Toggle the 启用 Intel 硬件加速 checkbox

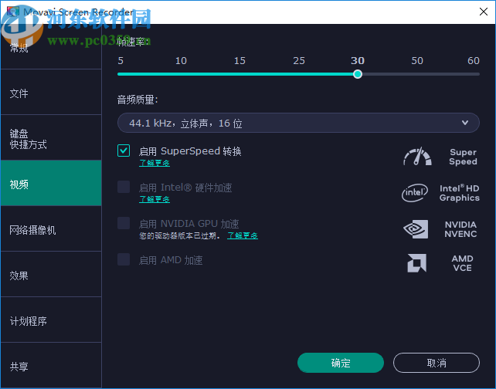124,187
